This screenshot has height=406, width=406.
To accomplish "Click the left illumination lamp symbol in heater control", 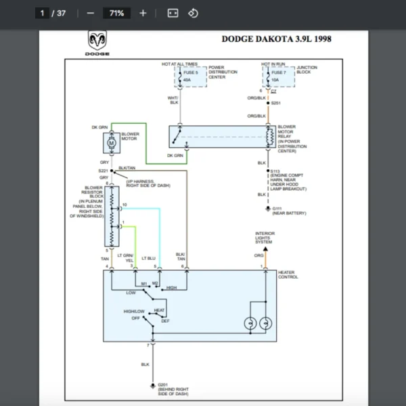I will point(250,323).
